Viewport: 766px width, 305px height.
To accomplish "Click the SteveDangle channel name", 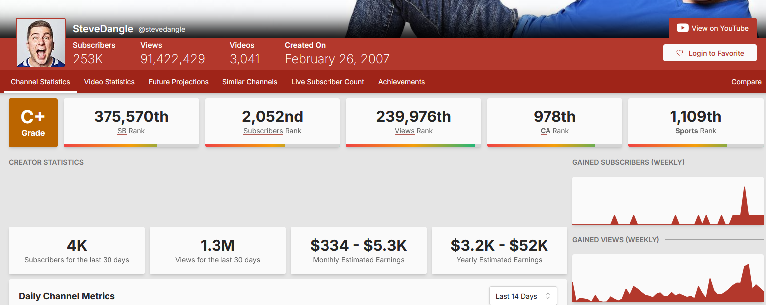I will tap(103, 29).
